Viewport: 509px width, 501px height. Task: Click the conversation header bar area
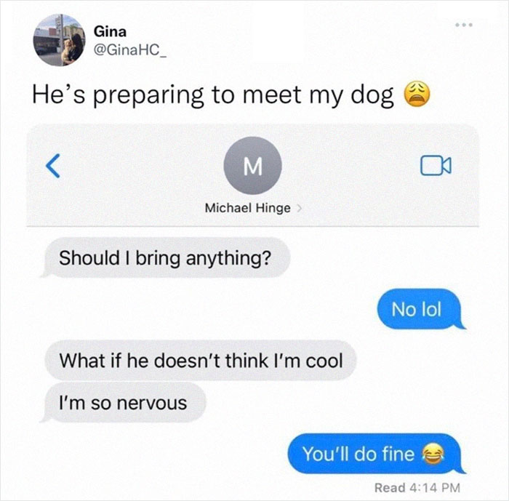pos(252,175)
